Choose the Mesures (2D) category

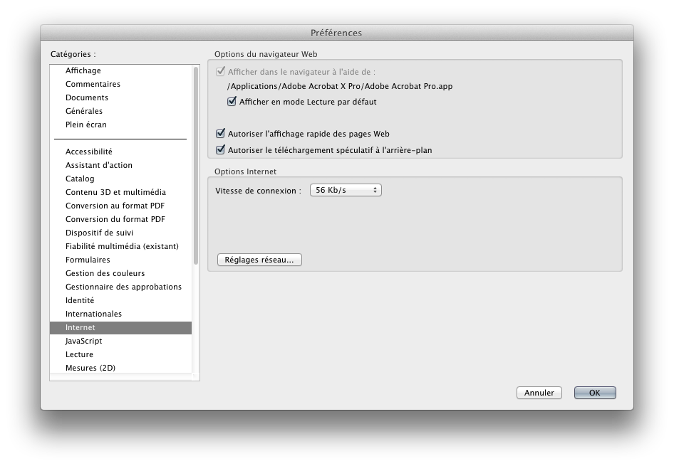[x=120, y=368]
